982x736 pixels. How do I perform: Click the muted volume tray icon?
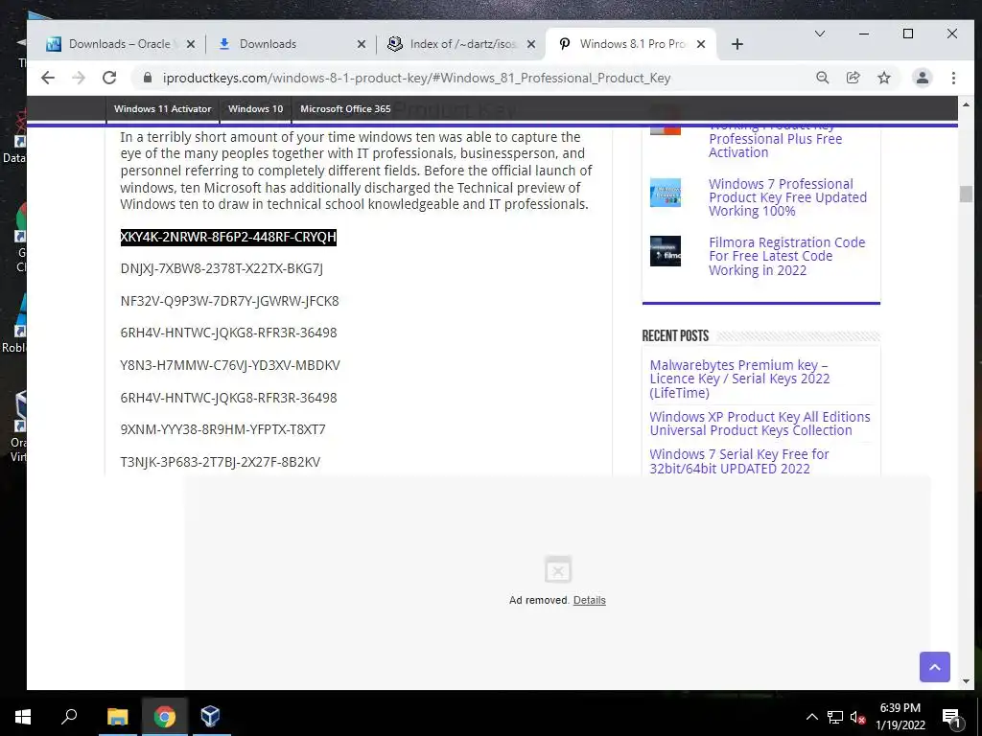857,717
